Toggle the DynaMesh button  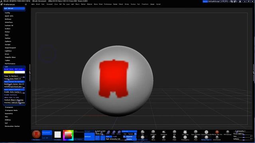coord(47,132)
